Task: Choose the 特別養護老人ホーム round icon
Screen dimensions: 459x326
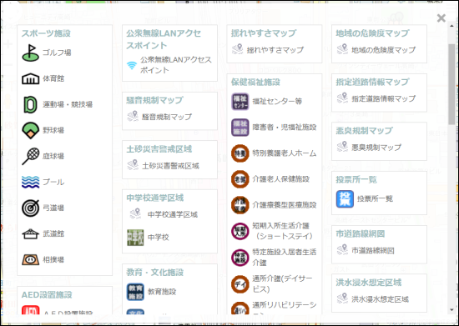Action: point(240,153)
